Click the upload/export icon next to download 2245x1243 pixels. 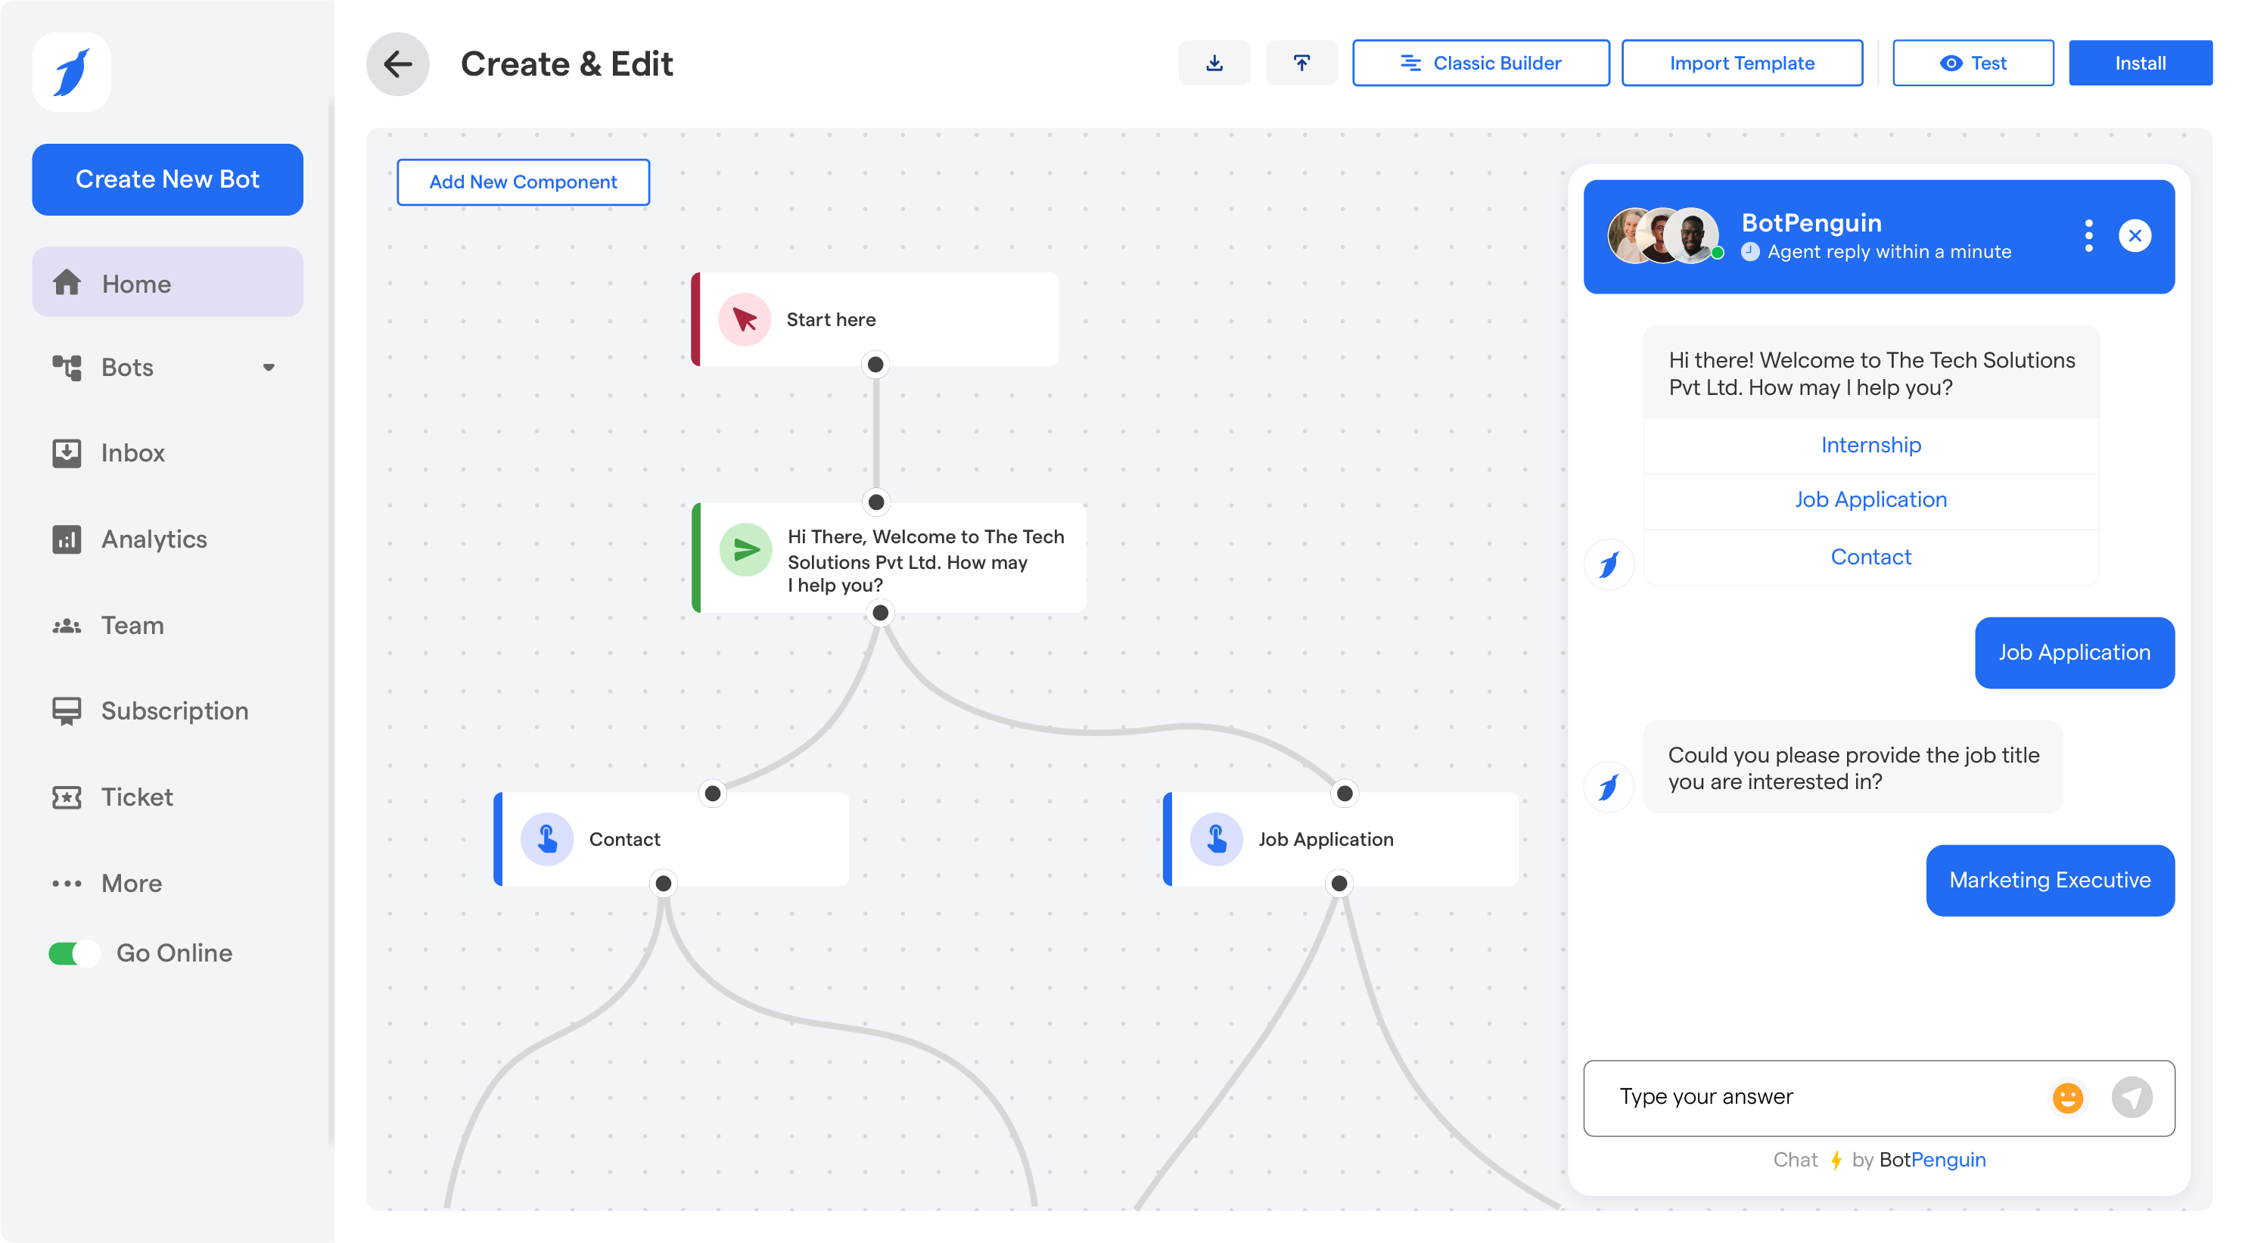coord(1302,63)
